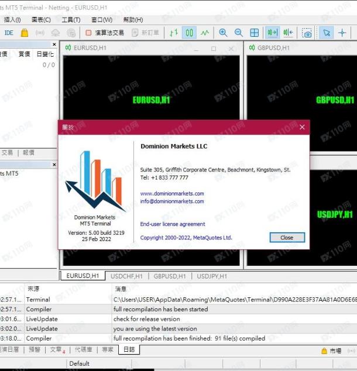Switch to the 日誌 toolbox tab
357x371 pixels.
click(x=129, y=349)
